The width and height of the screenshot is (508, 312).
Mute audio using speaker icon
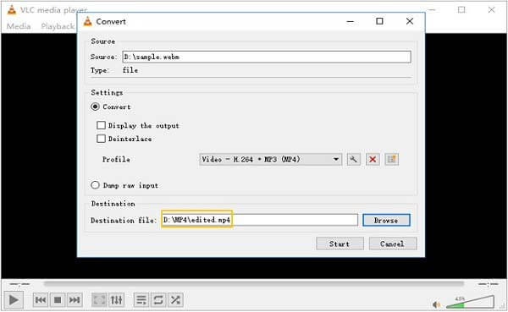click(x=436, y=304)
